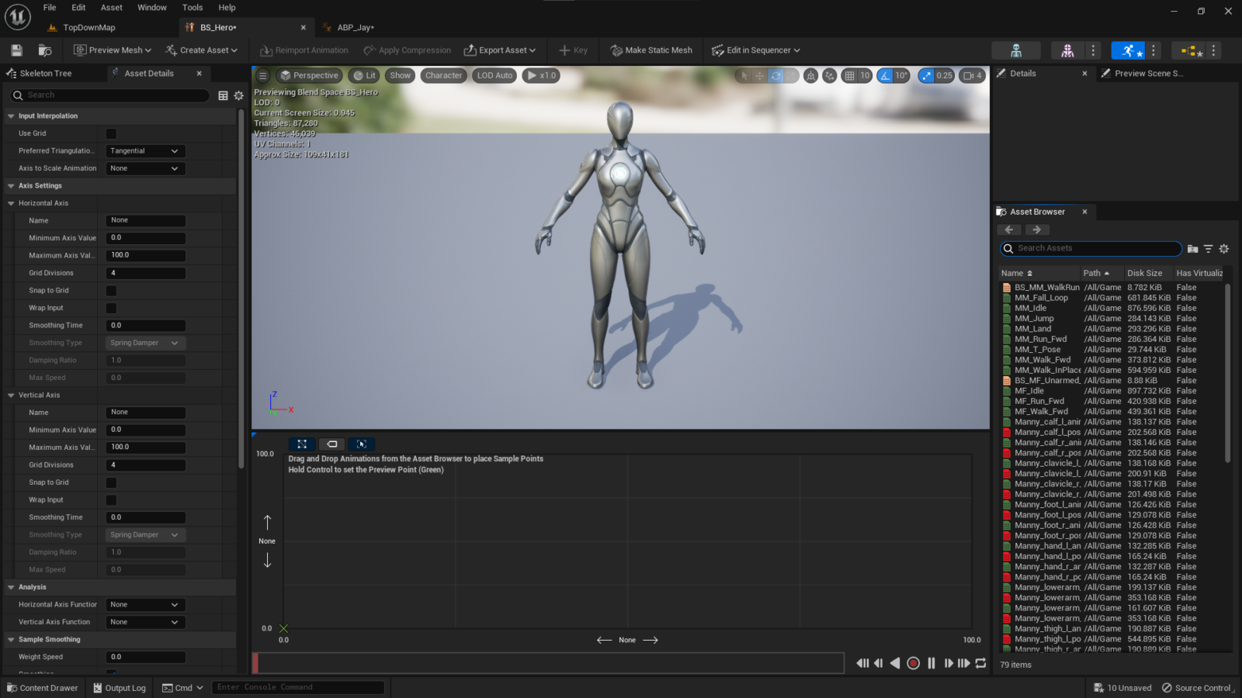Click the Asset Browser settings gear
1242x698 pixels.
(x=1224, y=249)
